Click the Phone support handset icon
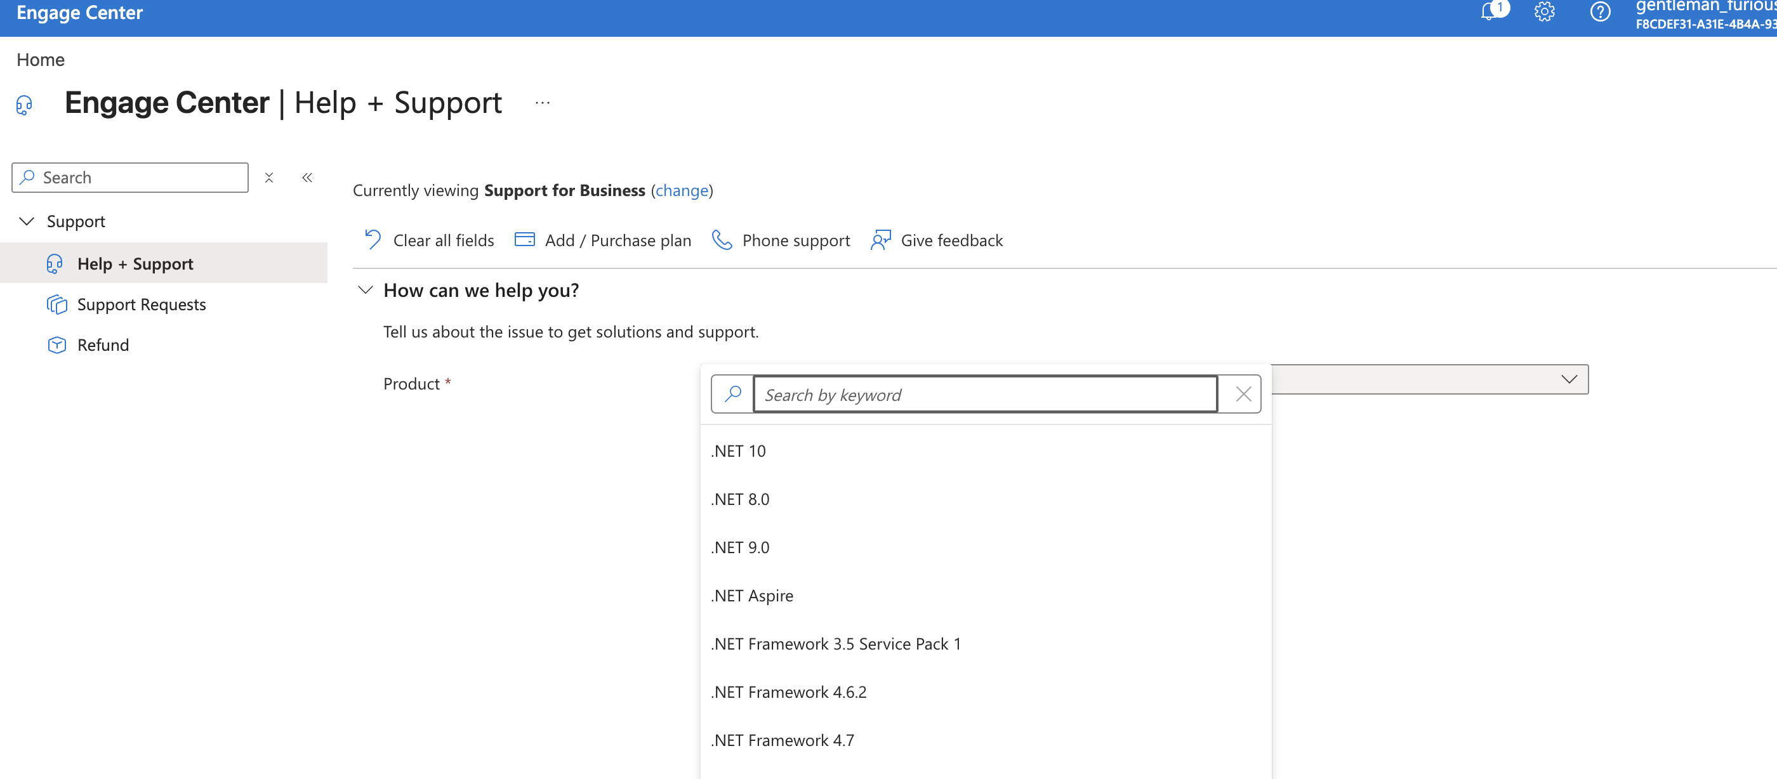Viewport: 1777px width, 779px height. pyautogui.click(x=722, y=240)
